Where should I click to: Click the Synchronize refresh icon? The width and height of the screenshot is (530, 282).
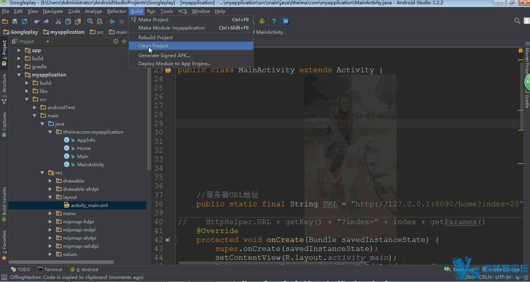(x=25, y=21)
